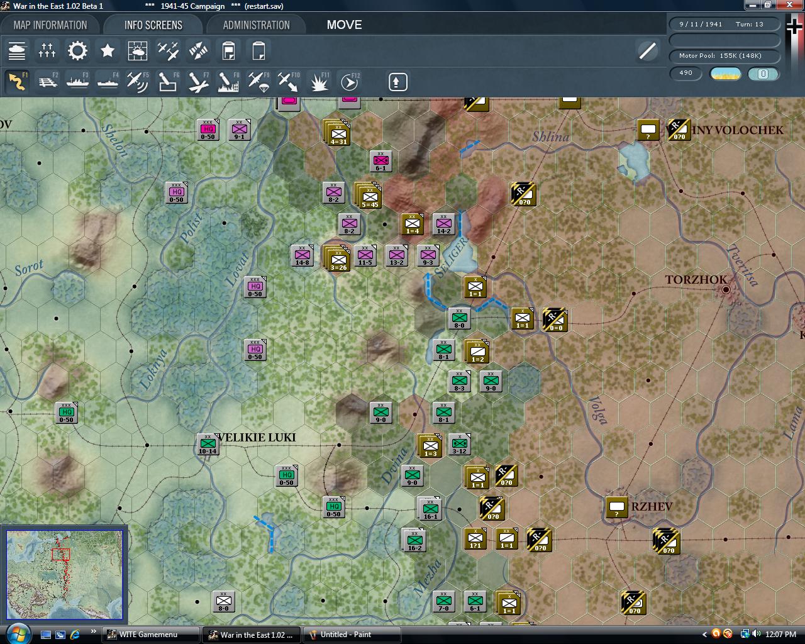This screenshot has width=805, height=644.
Task: Select F1 move mode icon
Action: (17, 82)
